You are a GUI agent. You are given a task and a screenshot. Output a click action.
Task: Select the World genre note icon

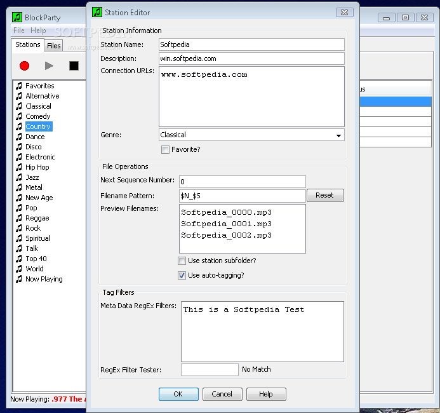pos(19,269)
